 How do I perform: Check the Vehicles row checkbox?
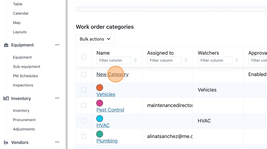(x=84, y=90)
